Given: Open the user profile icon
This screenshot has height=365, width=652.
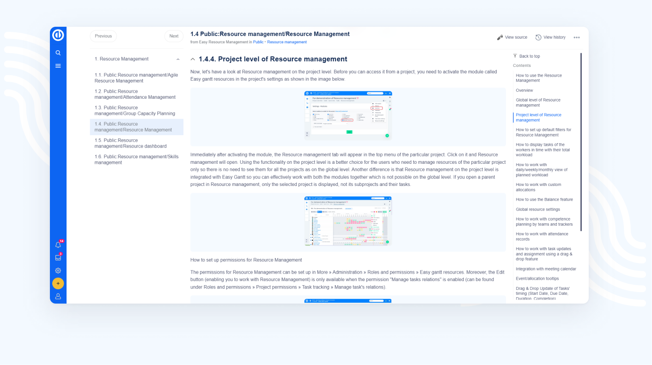Looking at the screenshot, I should click(x=58, y=296).
